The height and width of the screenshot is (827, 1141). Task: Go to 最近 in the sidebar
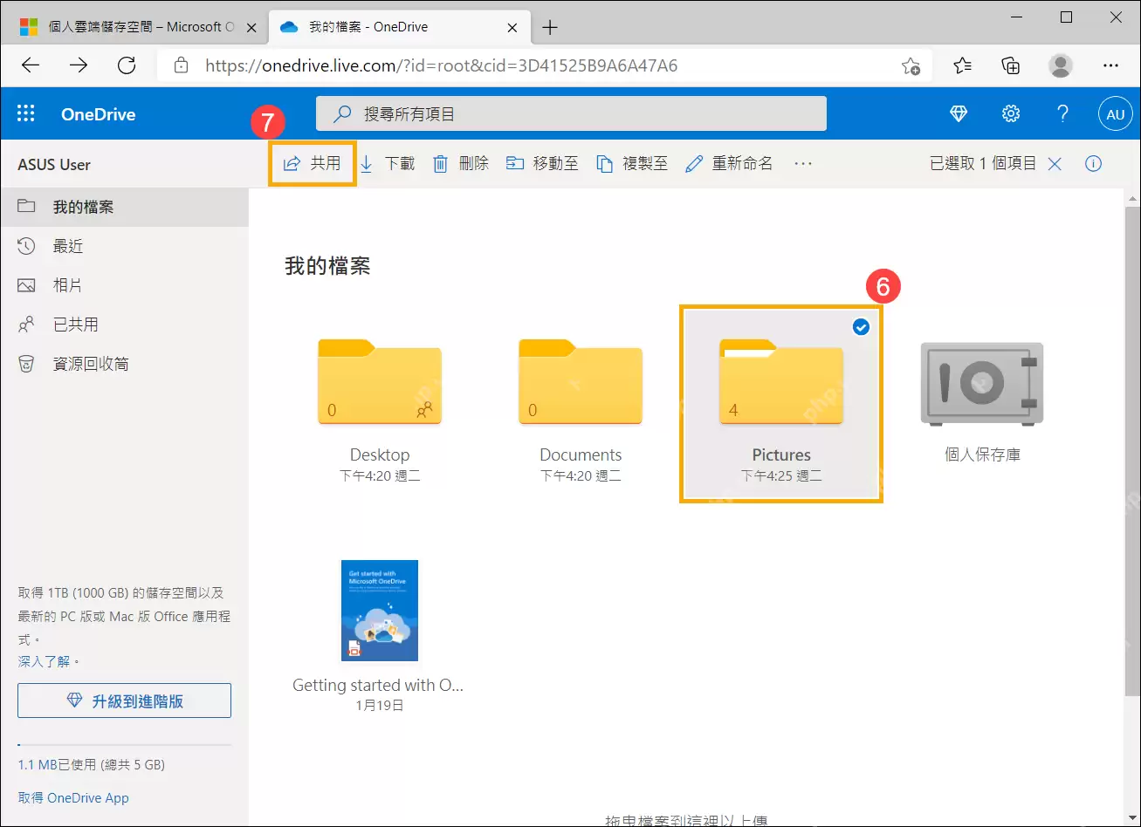point(124,246)
